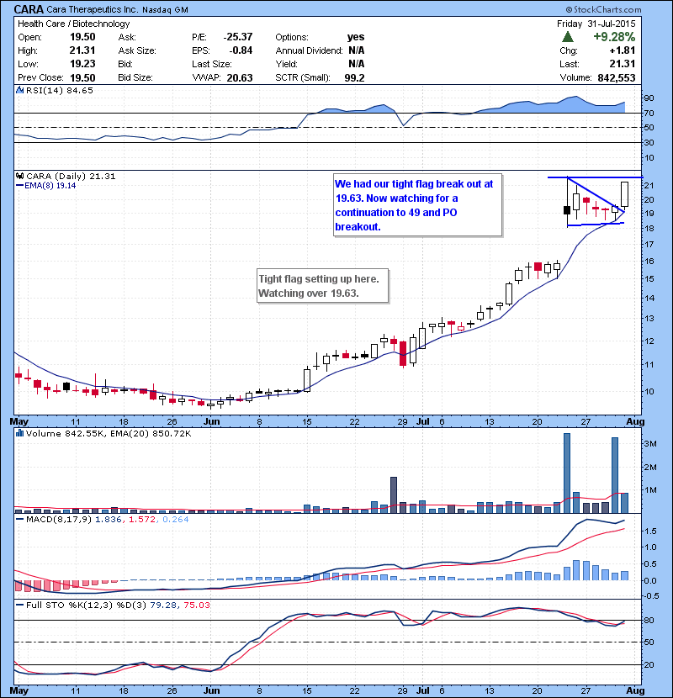This screenshot has height=698, width=673.
Task: Click the last white candlestick on July 31
Action: point(624,194)
